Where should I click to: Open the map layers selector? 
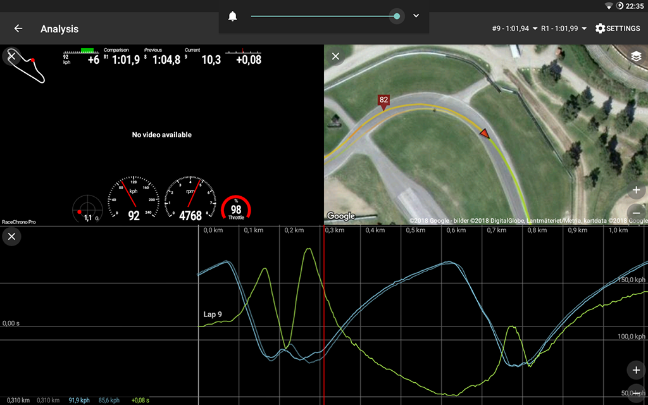(636, 56)
